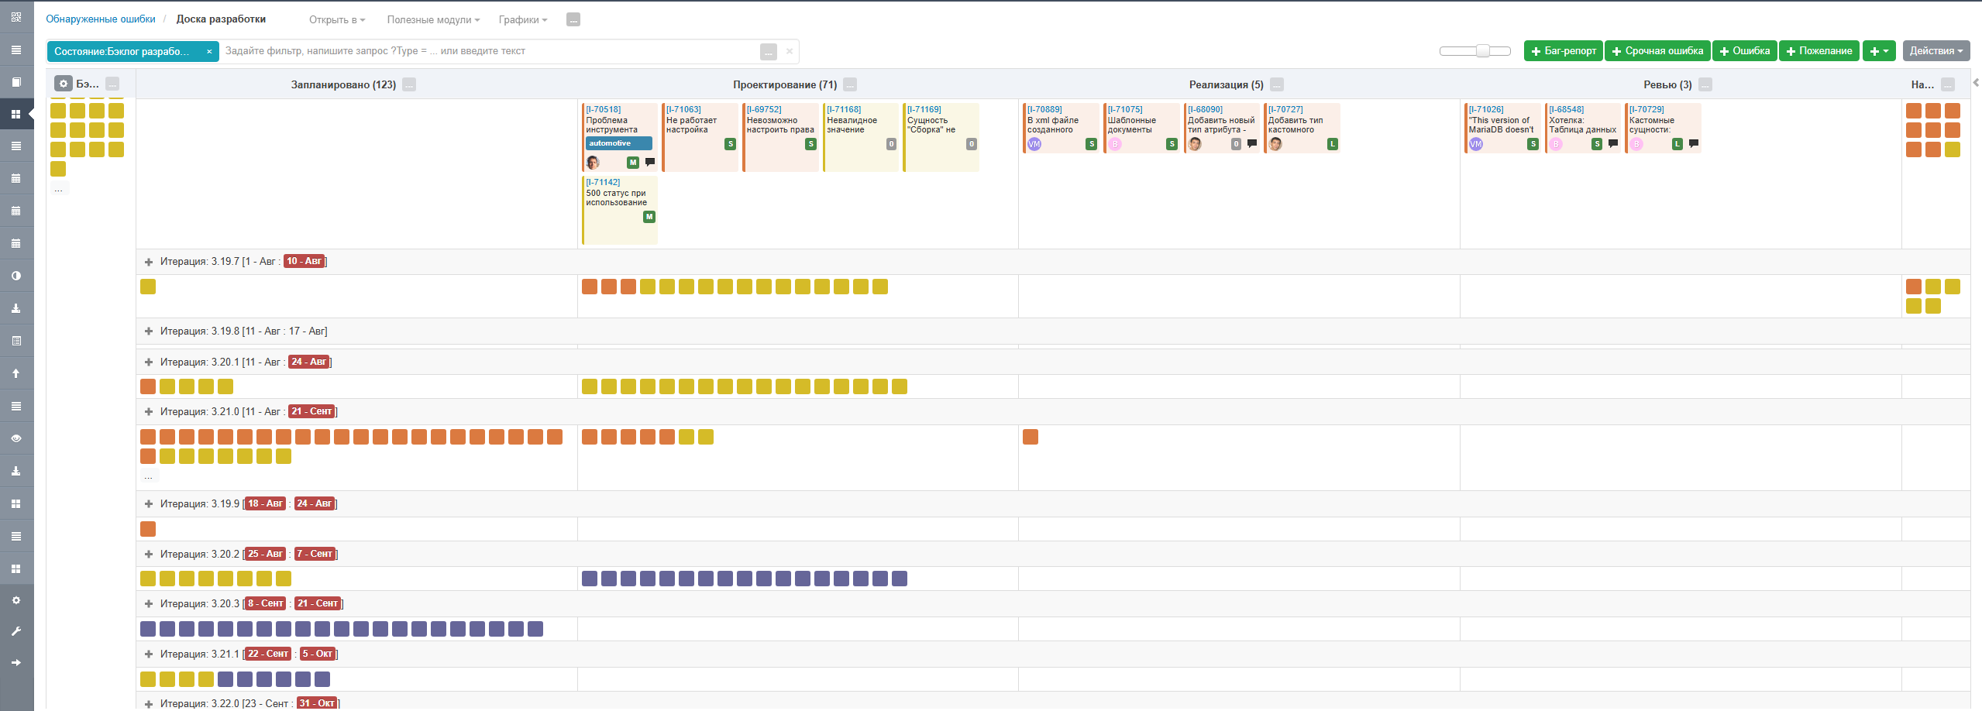
Task: Open the Графики menu
Action: click(x=523, y=19)
